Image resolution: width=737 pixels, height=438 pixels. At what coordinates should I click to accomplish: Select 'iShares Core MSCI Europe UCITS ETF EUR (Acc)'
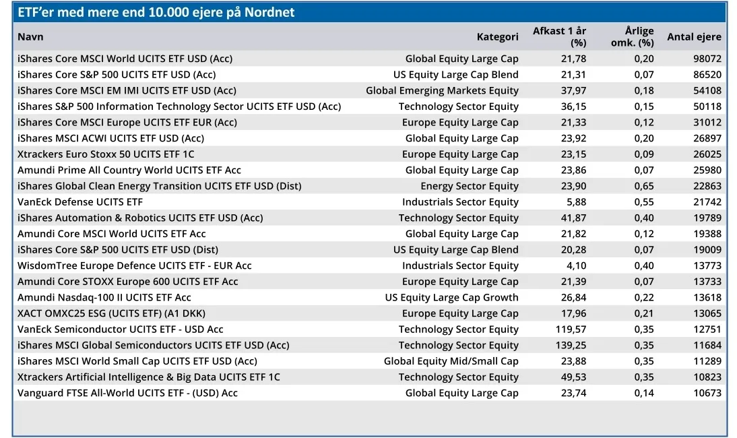pyautogui.click(x=127, y=123)
